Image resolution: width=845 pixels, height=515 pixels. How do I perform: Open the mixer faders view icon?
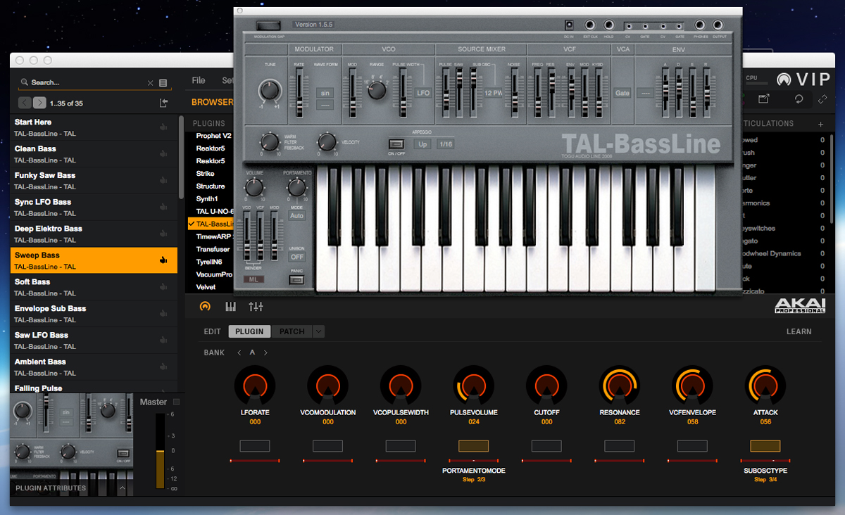(x=256, y=307)
